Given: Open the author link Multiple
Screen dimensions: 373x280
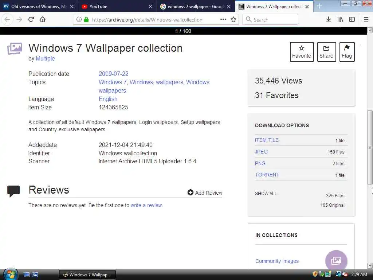Looking at the screenshot, I should 45,59.
